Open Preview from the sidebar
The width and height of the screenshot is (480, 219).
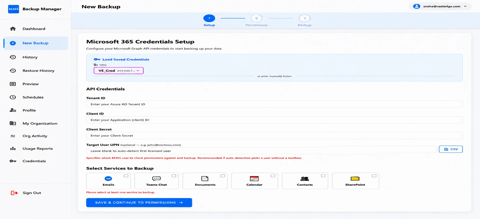click(x=36, y=84)
